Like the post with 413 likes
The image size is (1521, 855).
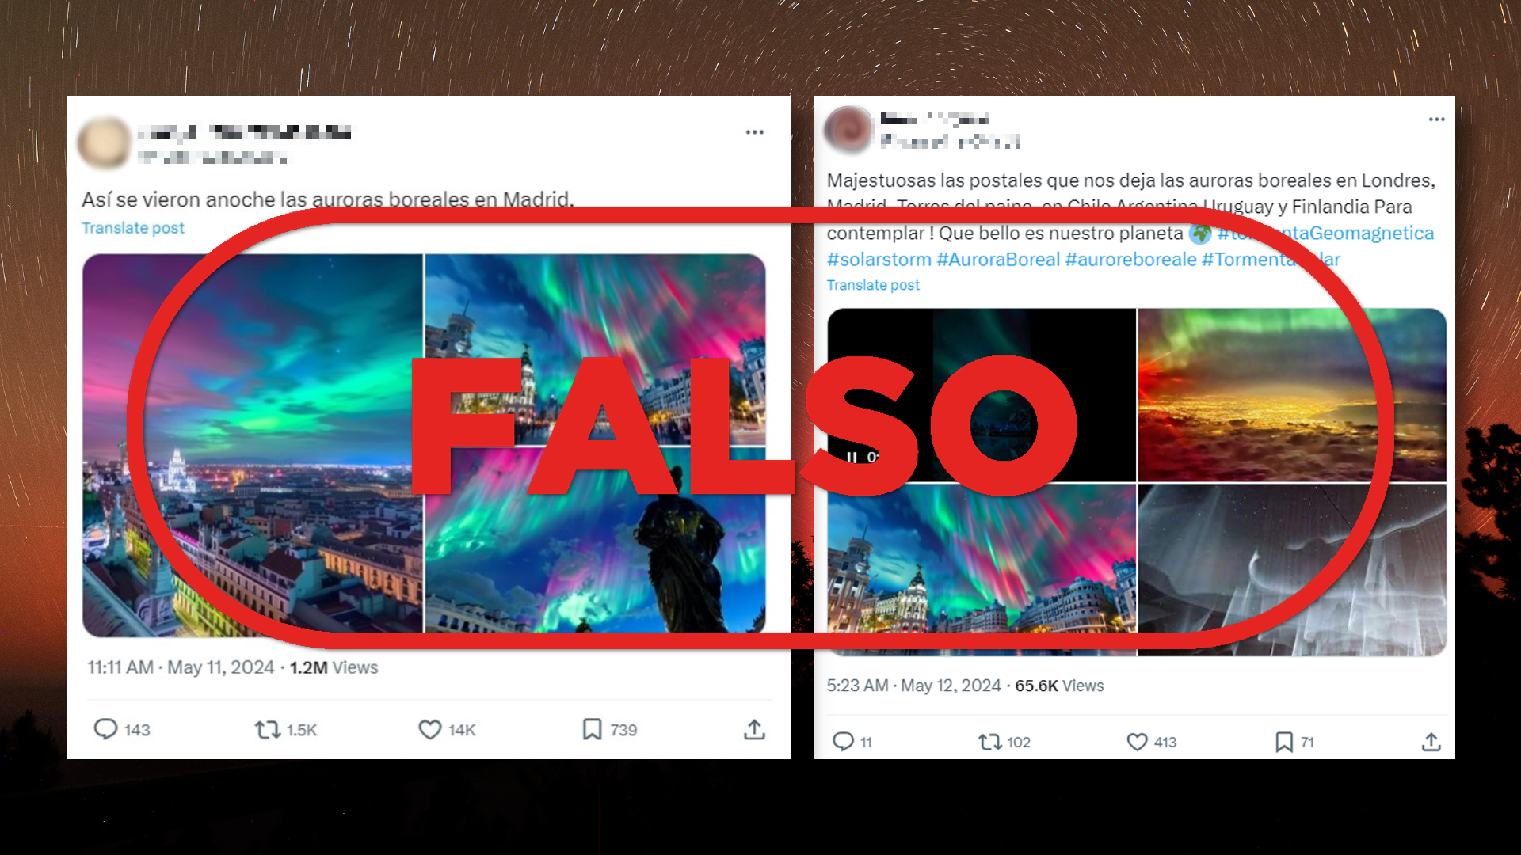pos(1137,742)
